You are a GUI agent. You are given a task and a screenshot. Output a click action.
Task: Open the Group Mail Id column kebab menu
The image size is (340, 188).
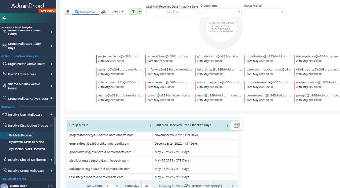(x=150, y=125)
